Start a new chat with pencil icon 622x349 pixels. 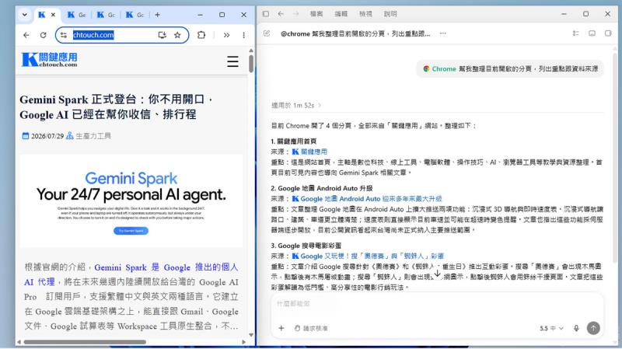pyautogui.click(x=267, y=33)
